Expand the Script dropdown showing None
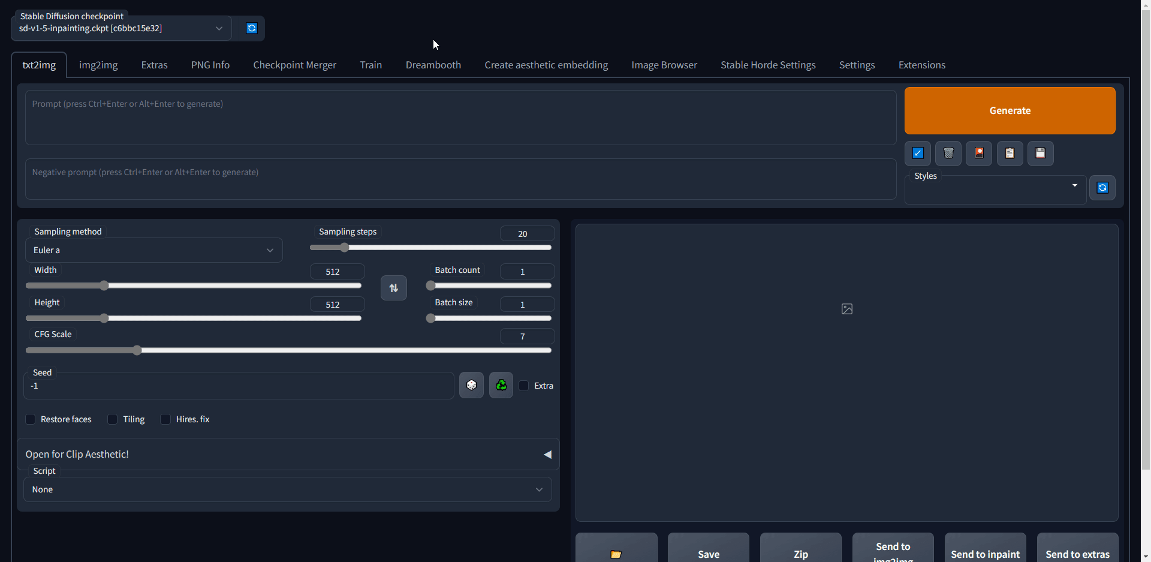Screen dimensions: 1151x562 [x=288, y=489]
